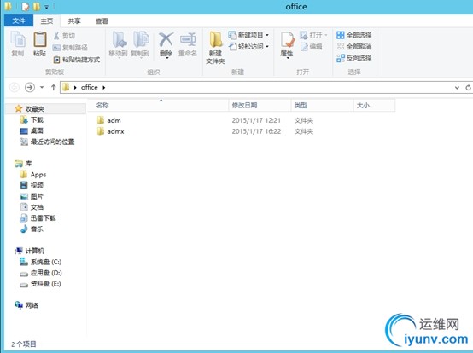This screenshot has height=353, width=473.
Task: Click the Properties (属性) icon
Action: (x=287, y=40)
